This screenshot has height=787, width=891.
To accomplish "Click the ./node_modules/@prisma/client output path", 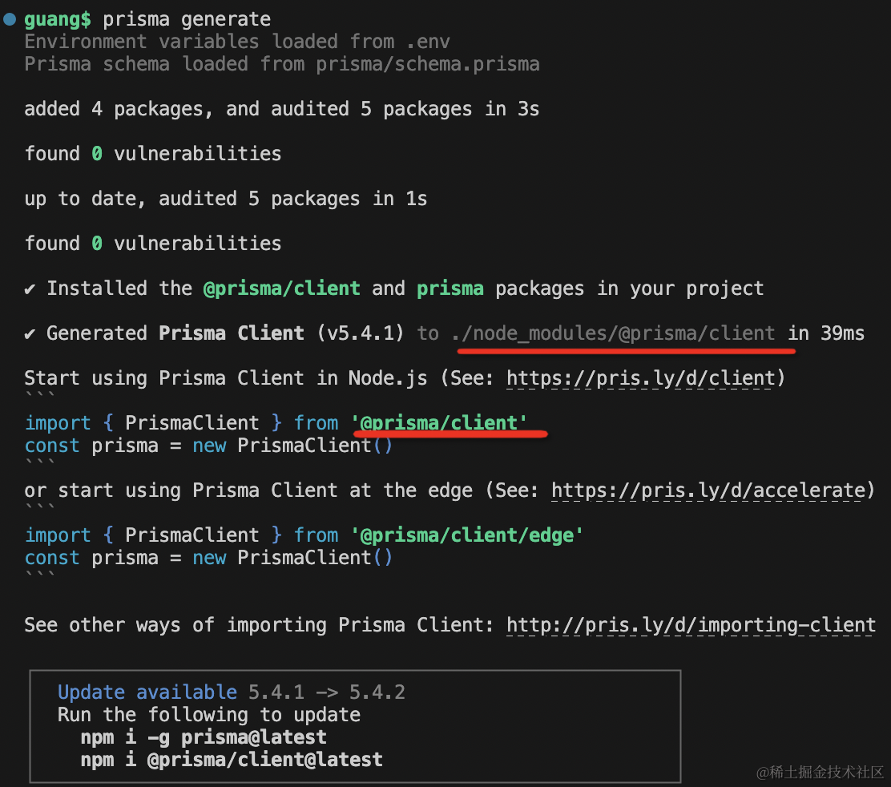I will (x=613, y=333).
